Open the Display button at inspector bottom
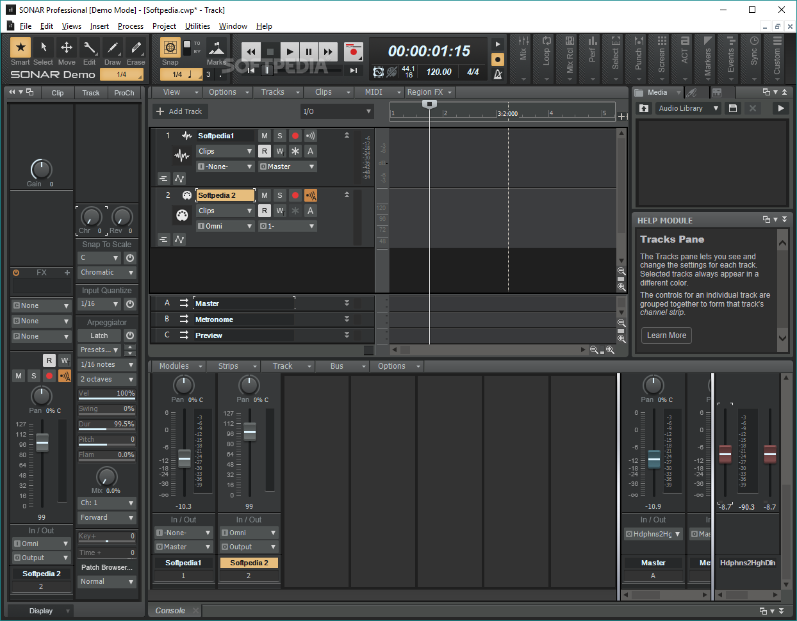Image resolution: width=797 pixels, height=621 pixels. pyautogui.click(x=41, y=611)
